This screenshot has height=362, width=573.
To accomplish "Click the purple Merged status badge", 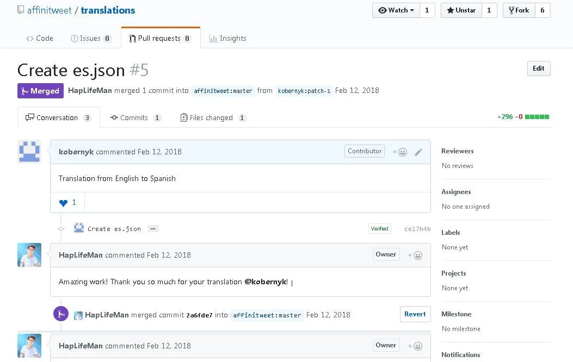I will 41,91.
